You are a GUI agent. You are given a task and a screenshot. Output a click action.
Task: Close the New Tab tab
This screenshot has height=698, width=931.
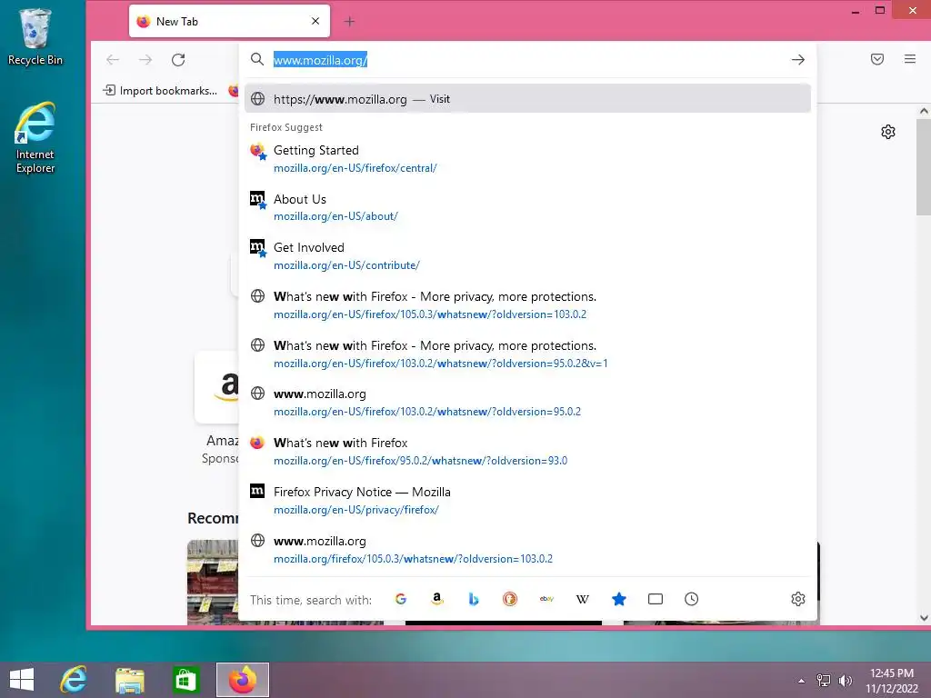click(315, 21)
